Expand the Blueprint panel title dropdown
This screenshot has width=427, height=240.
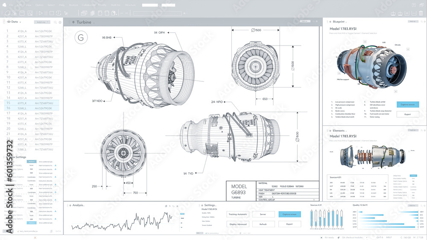coord(346,22)
